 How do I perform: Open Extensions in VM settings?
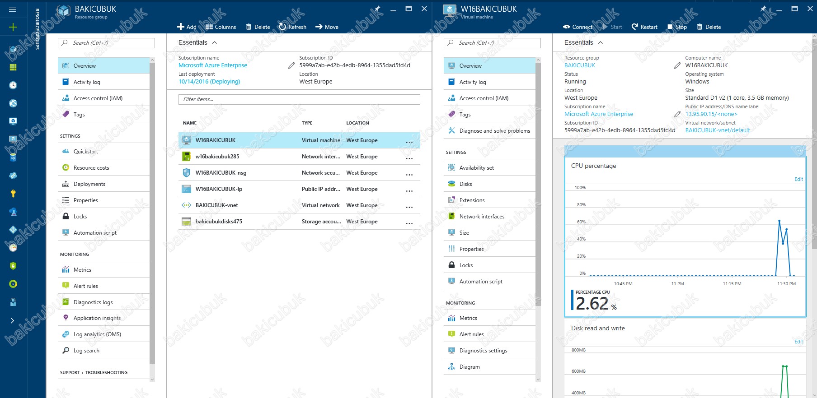pyautogui.click(x=489, y=200)
